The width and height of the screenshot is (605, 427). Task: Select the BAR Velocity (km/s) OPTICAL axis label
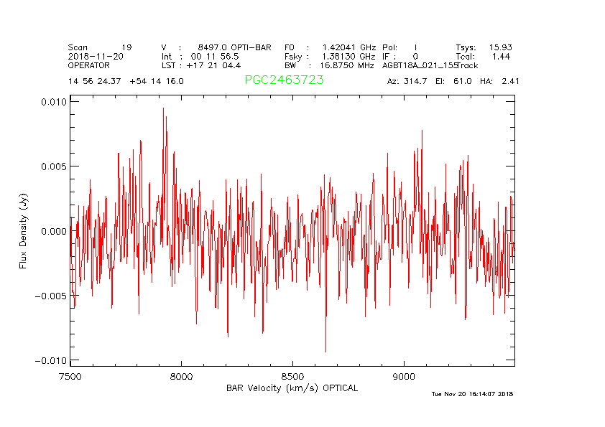click(292, 388)
